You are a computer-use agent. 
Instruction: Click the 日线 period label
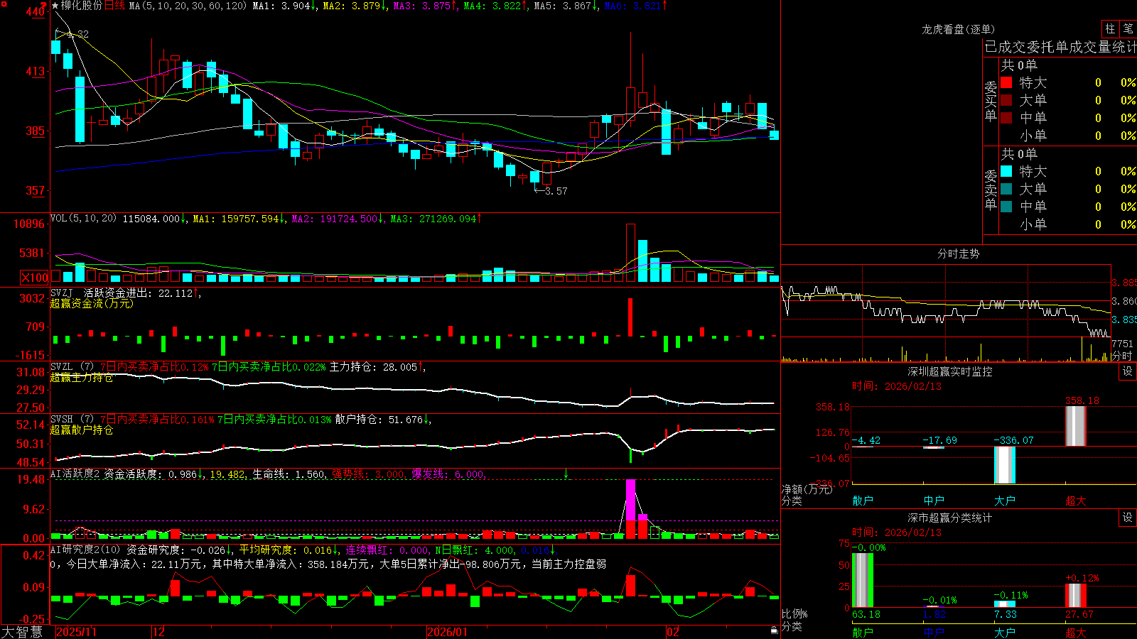tap(114, 6)
